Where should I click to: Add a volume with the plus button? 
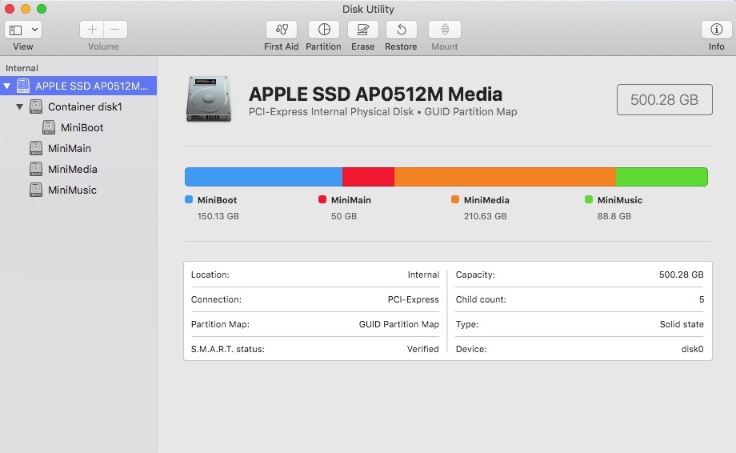[x=92, y=30]
